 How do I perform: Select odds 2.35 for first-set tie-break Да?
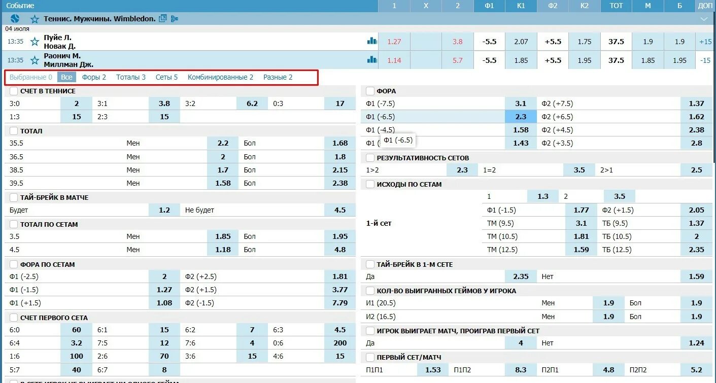(521, 276)
